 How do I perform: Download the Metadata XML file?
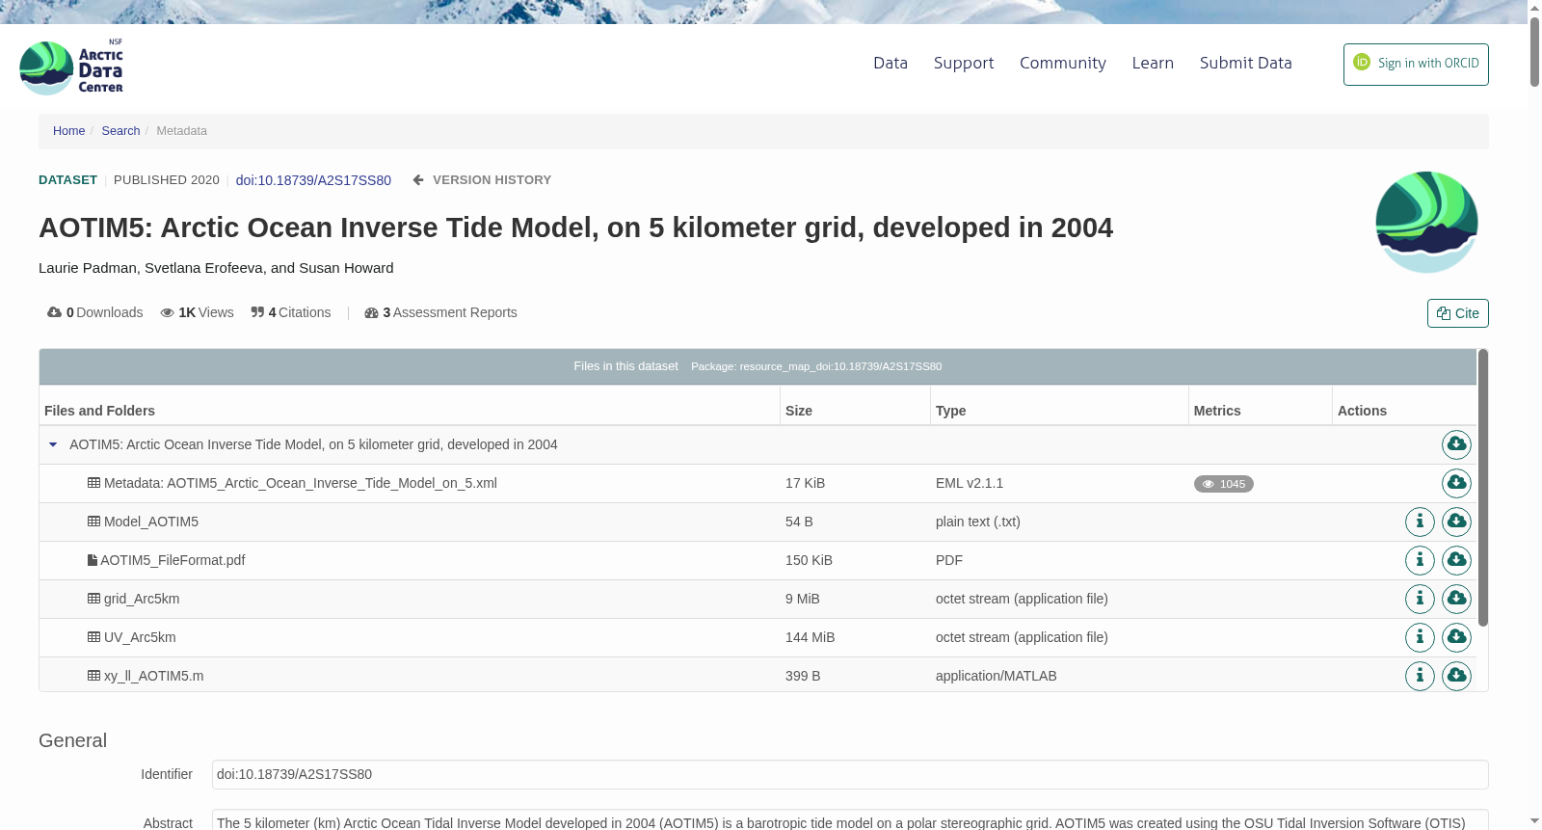[x=1456, y=483]
